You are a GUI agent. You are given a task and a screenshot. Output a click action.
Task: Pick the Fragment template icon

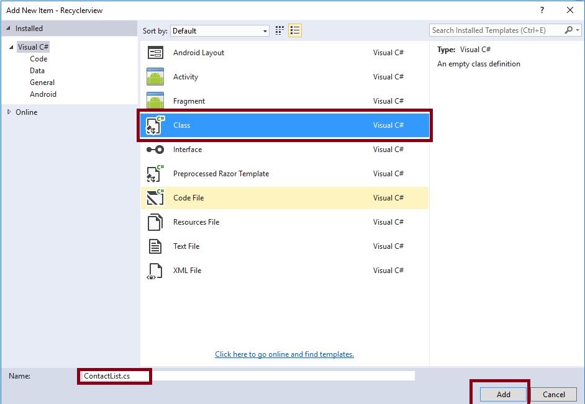pos(155,101)
